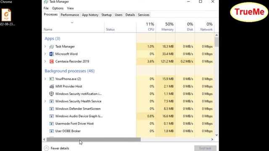269x151 pixels.
Task: Click the Task Manager process icon
Action: point(51,47)
